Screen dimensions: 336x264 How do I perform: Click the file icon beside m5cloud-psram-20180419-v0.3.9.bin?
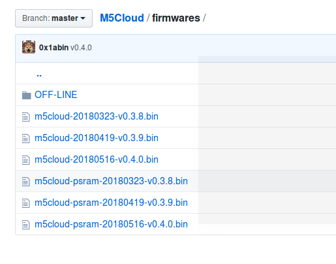[26, 203]
